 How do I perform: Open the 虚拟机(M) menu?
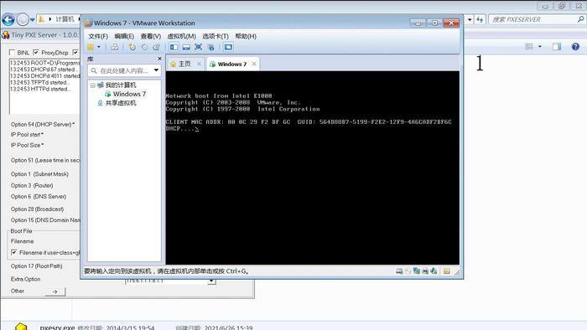(182, 36)
